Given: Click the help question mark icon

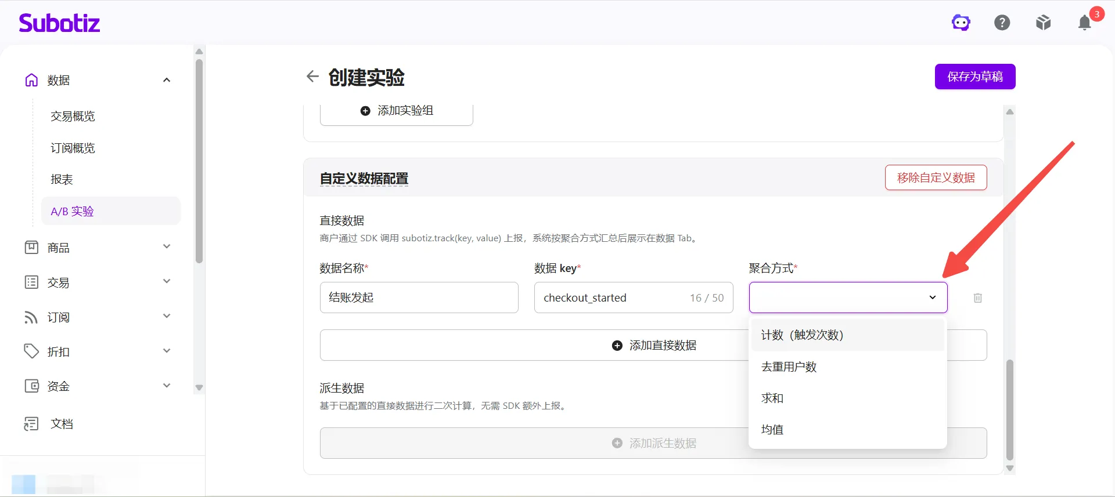Looking at the screenshot, I should click(1002, 23).
